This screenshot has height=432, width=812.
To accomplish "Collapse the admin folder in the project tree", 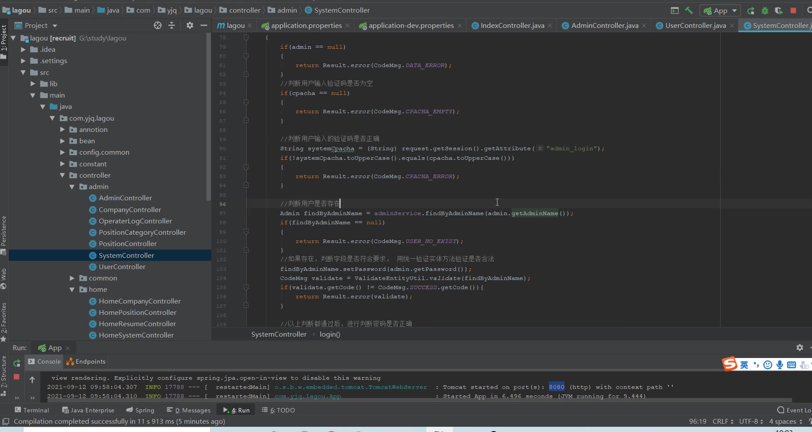I will (x=72, y=187).
